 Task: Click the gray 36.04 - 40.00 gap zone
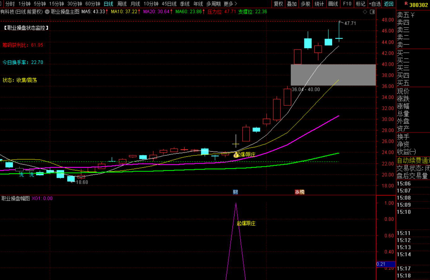[x=333, y=75]
